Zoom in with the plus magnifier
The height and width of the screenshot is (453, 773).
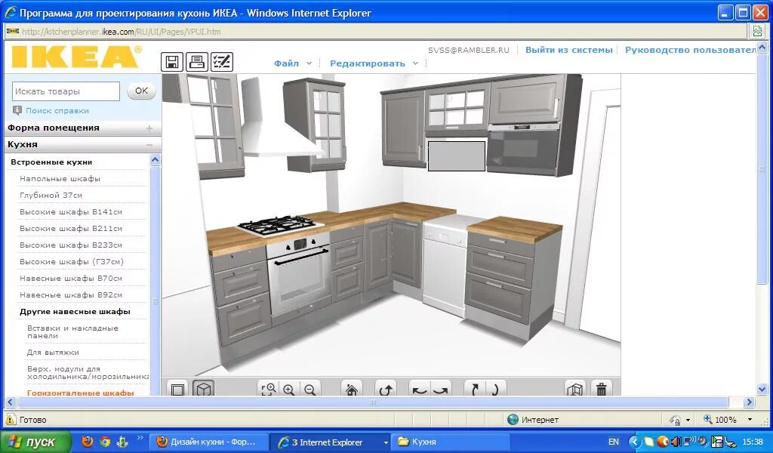(289, 390)
